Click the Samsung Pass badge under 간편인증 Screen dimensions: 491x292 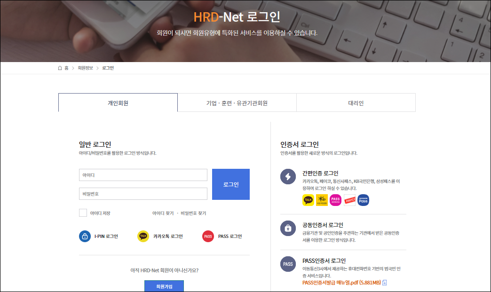363,200
